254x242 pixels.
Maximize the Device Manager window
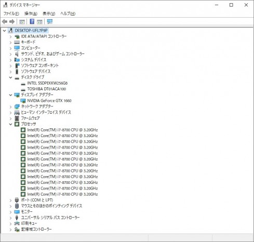pos(231,5)
